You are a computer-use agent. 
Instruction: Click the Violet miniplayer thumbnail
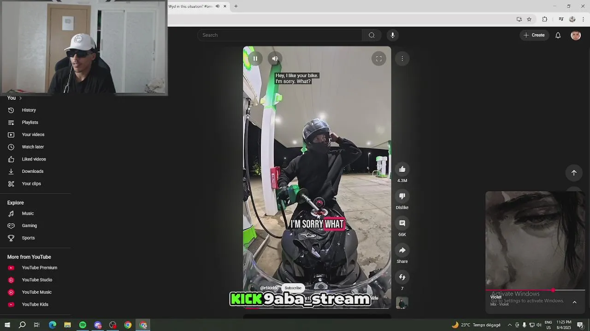(x=535, y=240)
